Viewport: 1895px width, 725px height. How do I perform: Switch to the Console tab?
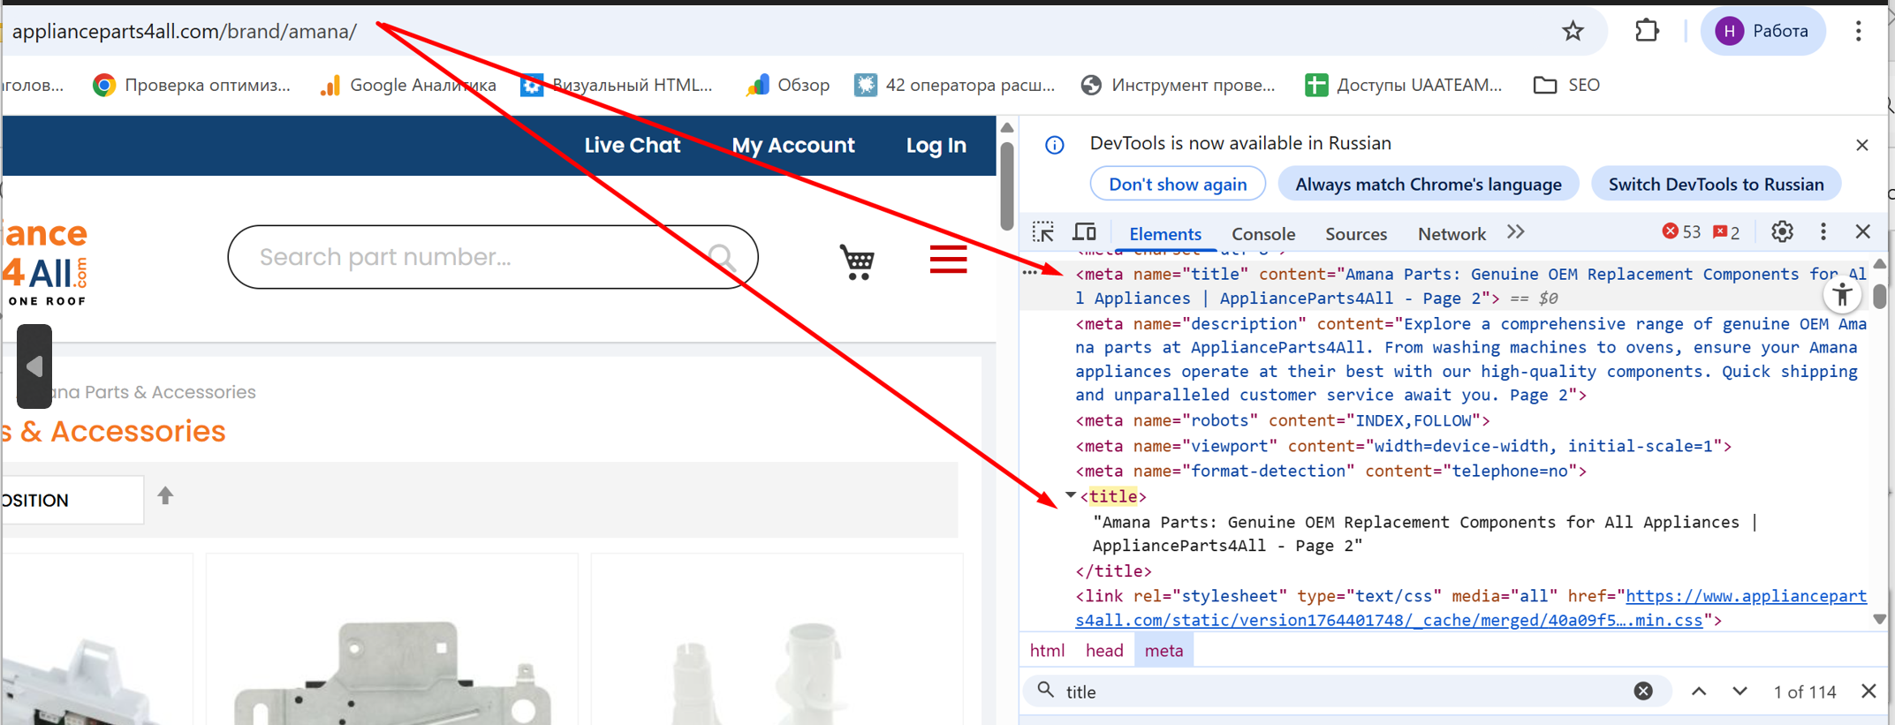(x=1263, y=234)
